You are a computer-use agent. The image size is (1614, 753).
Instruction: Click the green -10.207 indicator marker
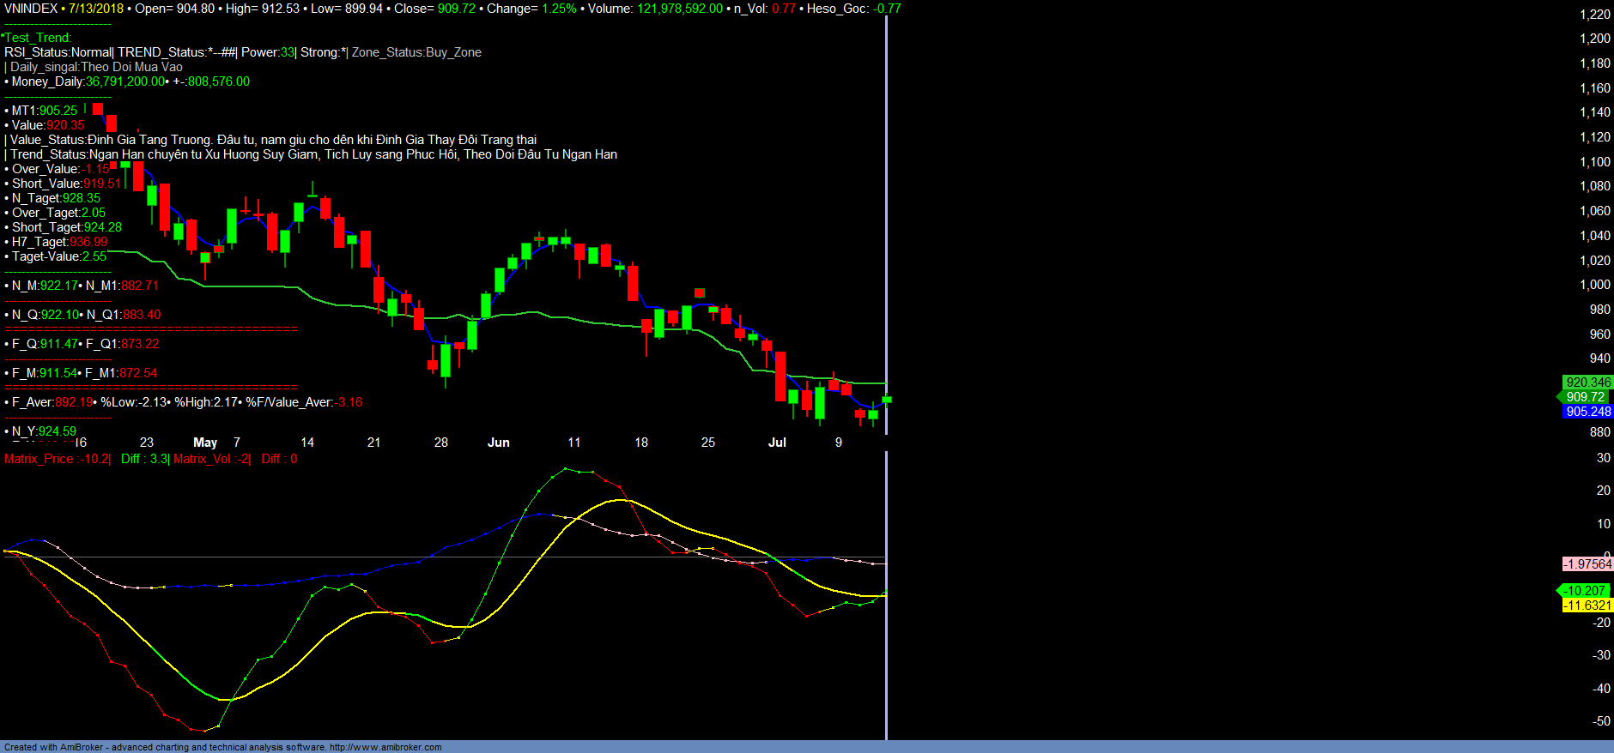(x=1585, y=591)
